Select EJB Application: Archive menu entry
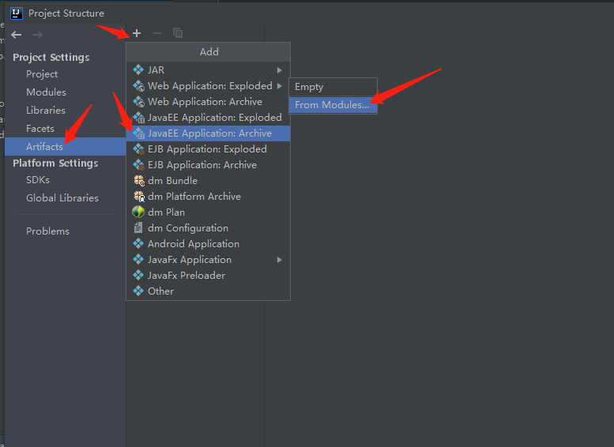Image resolution: width=614 pixels, height=447 pixels. 208,165
